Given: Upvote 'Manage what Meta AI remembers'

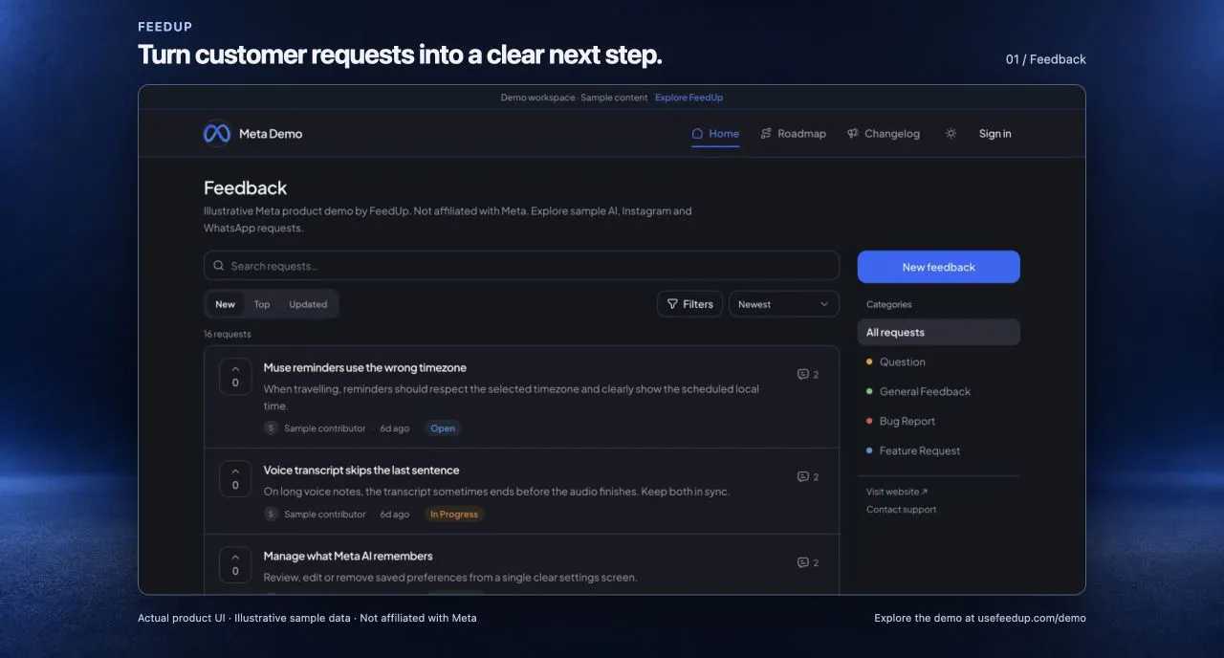Looking at the screenshot, I should pyautogui.click(x=235, y=564).
